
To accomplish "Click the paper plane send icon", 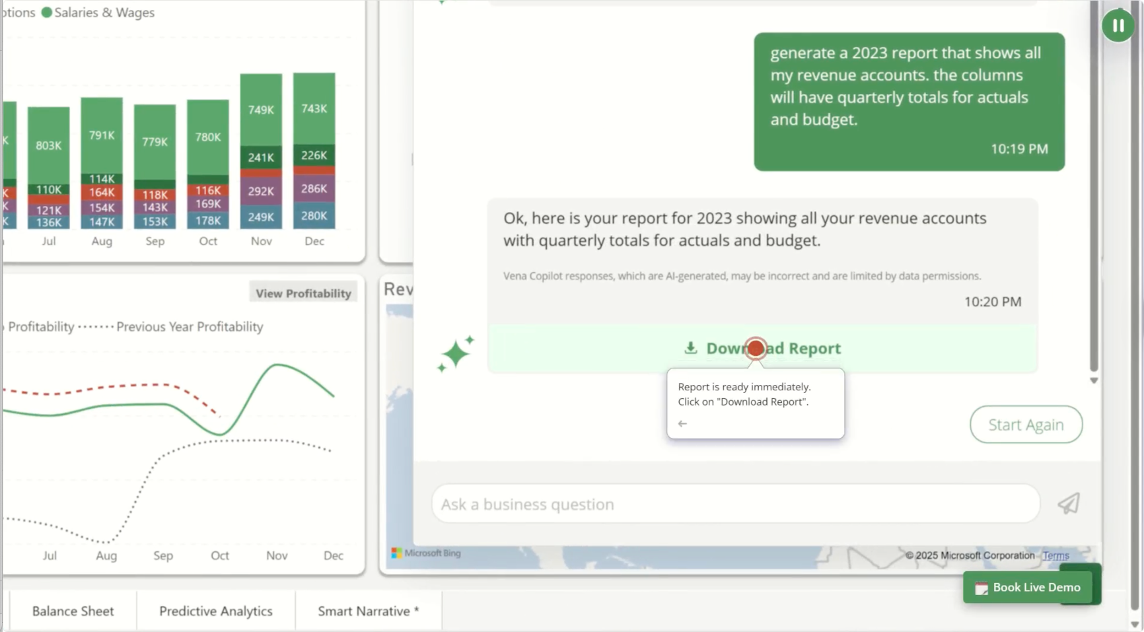I will [x=1068, y=503].
